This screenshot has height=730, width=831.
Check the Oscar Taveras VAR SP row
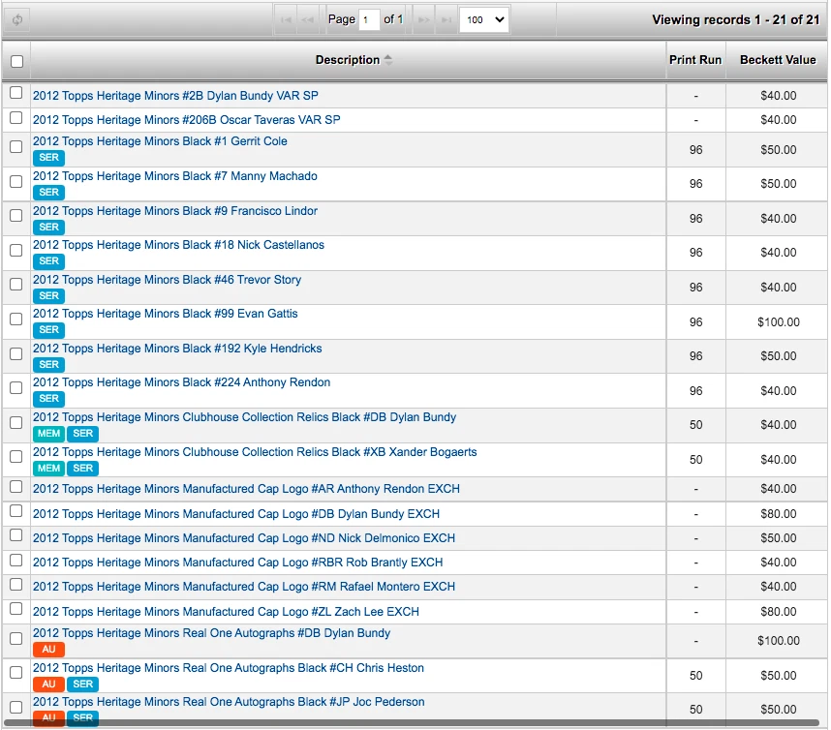point(16,117)
